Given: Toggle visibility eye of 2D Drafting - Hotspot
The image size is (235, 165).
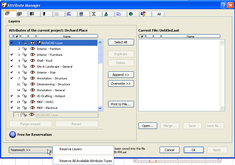Looking at the screenshot, I should click(x=32, y=96).
